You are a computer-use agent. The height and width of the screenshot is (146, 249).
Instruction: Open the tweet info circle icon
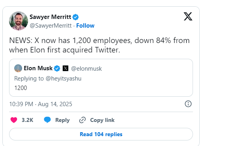188,104
